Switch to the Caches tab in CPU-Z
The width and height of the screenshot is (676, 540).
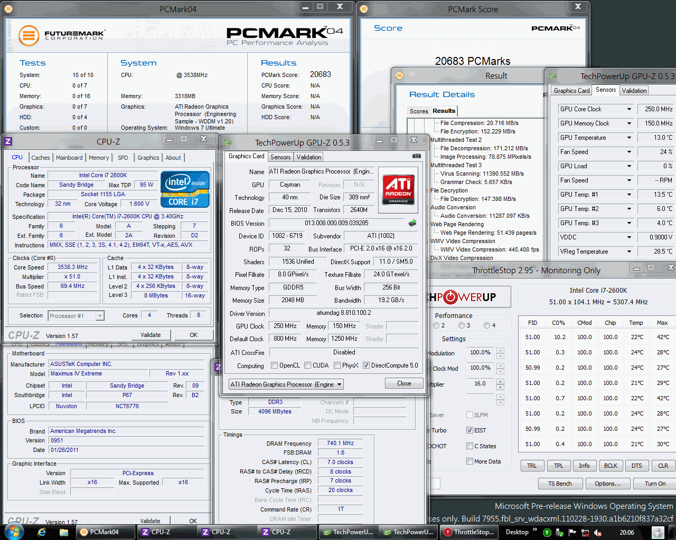40,158
